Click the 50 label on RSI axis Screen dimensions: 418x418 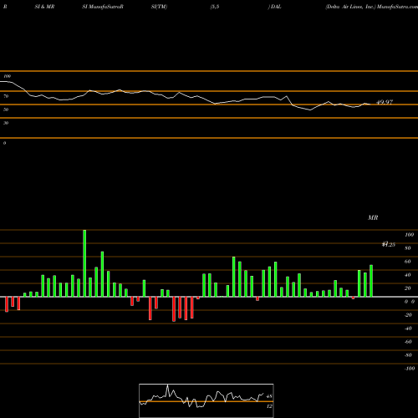click(x=6, y=110)
